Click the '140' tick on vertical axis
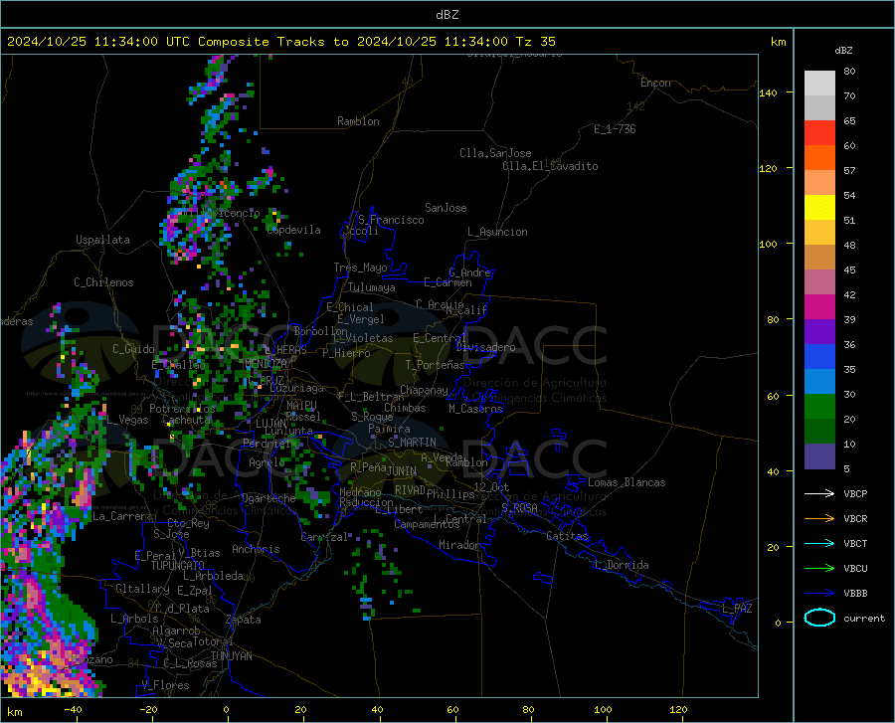 click(x=768, y=92)
